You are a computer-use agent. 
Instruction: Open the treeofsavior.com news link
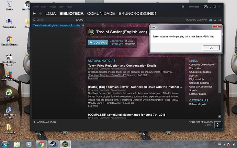(107, 75)
